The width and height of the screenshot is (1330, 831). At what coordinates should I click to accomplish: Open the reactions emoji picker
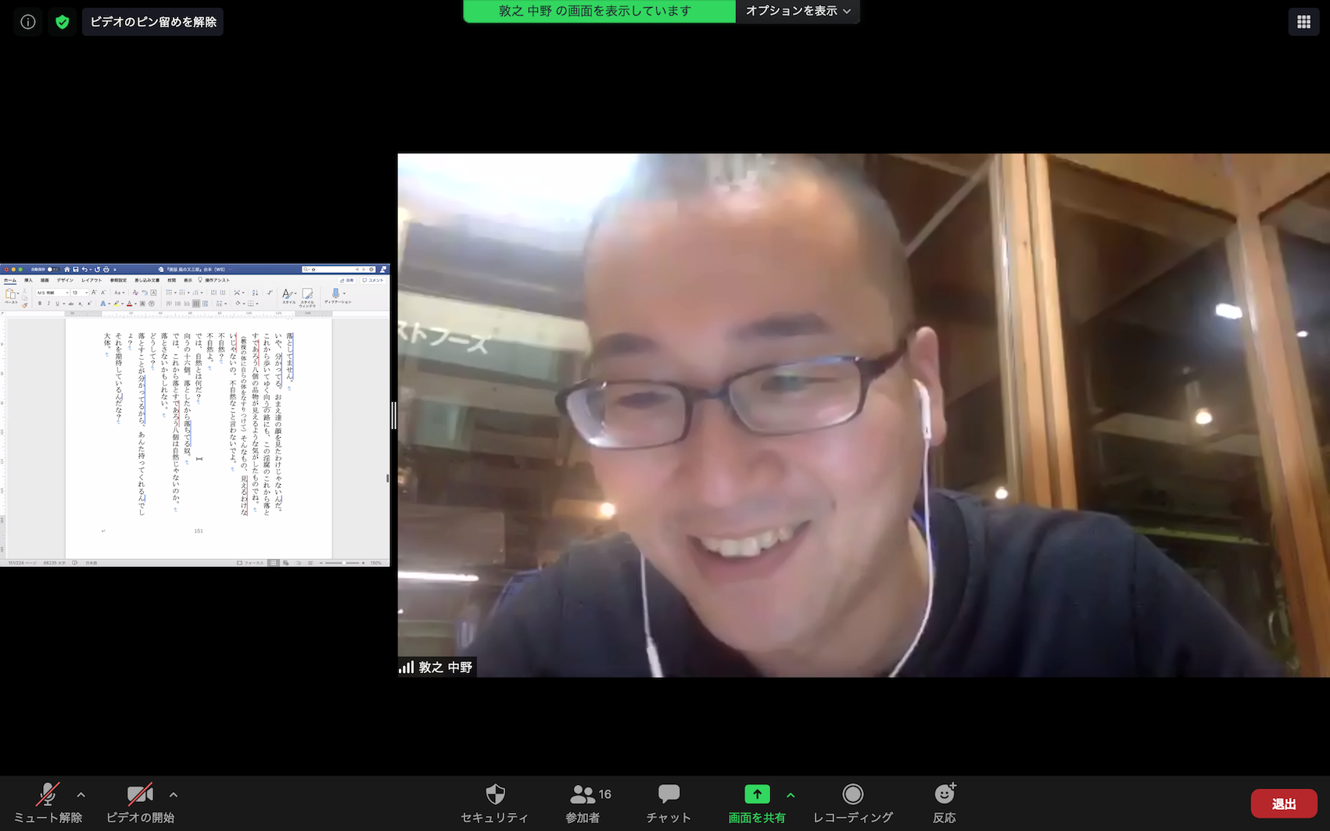pos(945,804)
